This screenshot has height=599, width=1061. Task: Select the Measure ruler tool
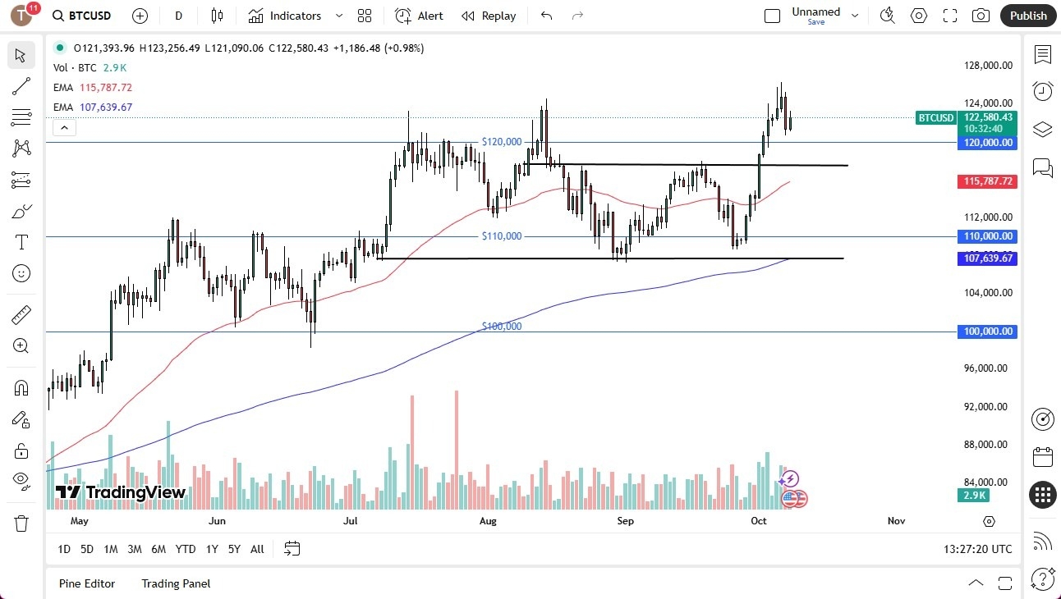pyautogui.click(x=21, y=314)
